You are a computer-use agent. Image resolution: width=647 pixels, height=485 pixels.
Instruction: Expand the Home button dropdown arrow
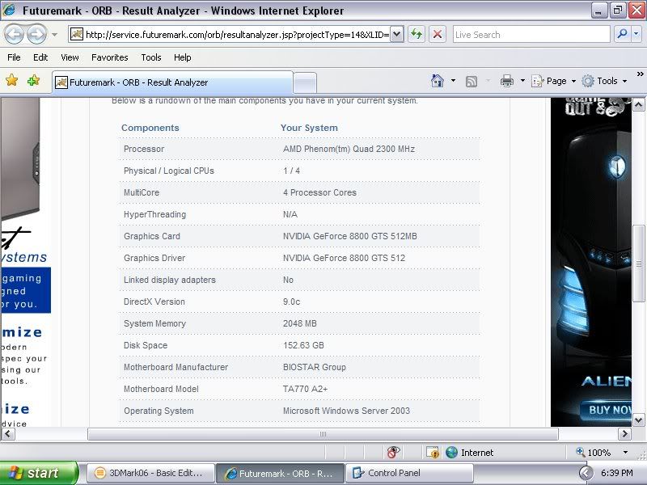(453, 81)
